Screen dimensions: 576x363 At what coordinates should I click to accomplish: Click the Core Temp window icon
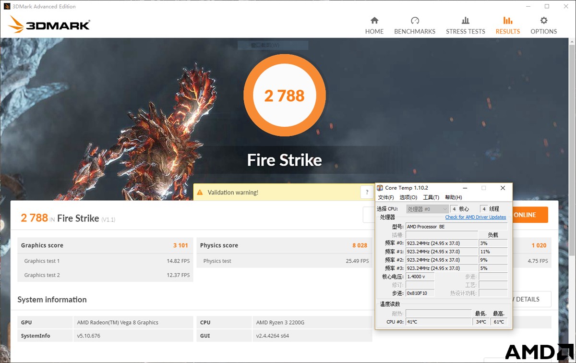click(380, 188)
